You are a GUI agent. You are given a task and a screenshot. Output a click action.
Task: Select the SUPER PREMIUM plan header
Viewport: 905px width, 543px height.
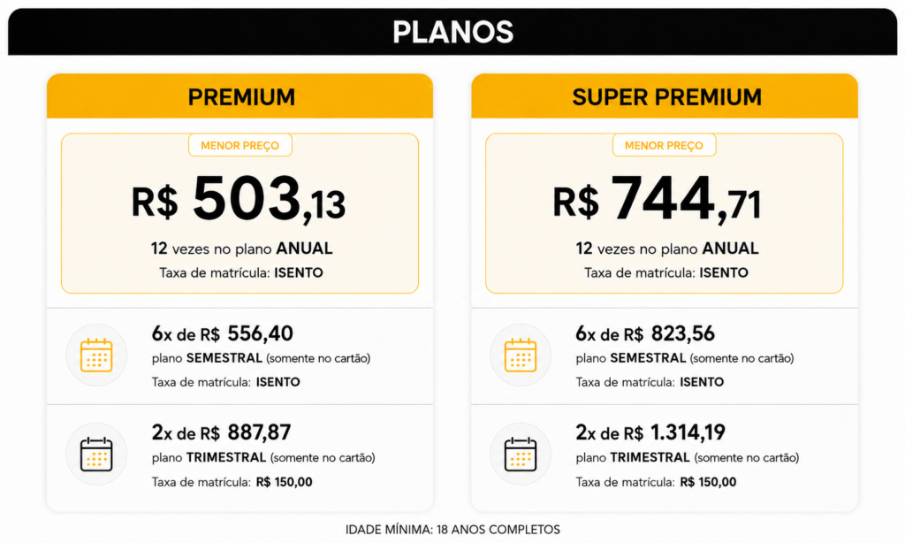pos(665,96)
